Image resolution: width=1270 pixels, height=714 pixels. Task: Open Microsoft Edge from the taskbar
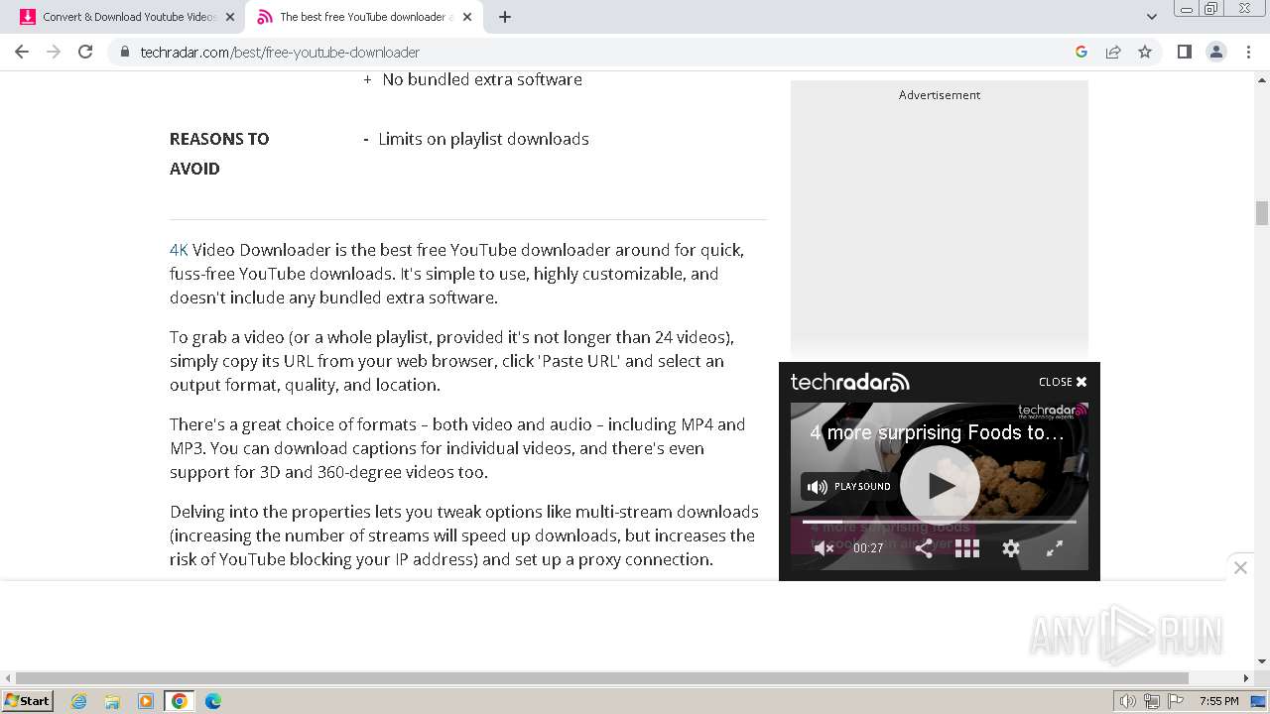[x=213, y=701]
